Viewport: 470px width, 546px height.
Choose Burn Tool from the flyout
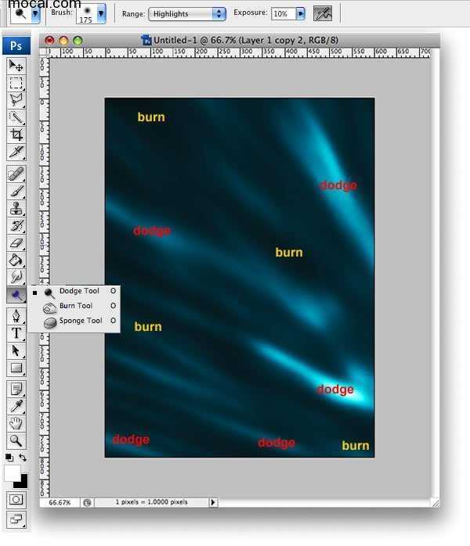[x=75, y=306]
